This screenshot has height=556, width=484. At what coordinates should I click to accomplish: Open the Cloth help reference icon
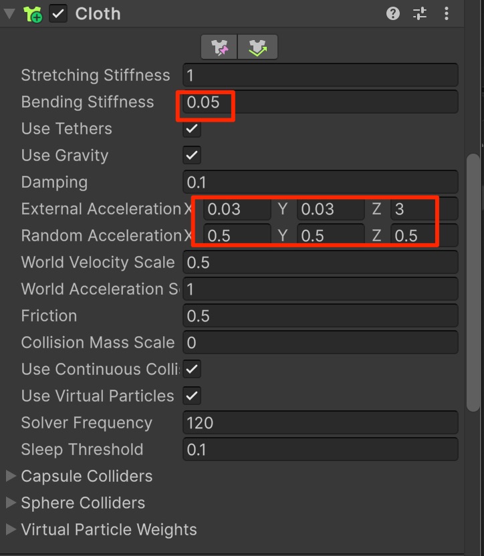point(393,13)
